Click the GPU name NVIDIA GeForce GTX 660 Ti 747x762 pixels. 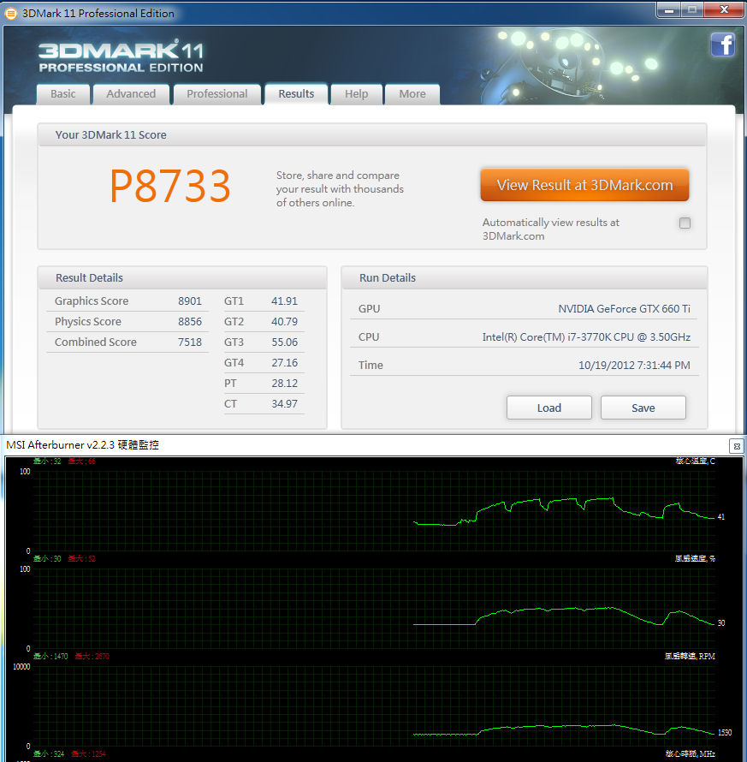[x=624, y=309]
